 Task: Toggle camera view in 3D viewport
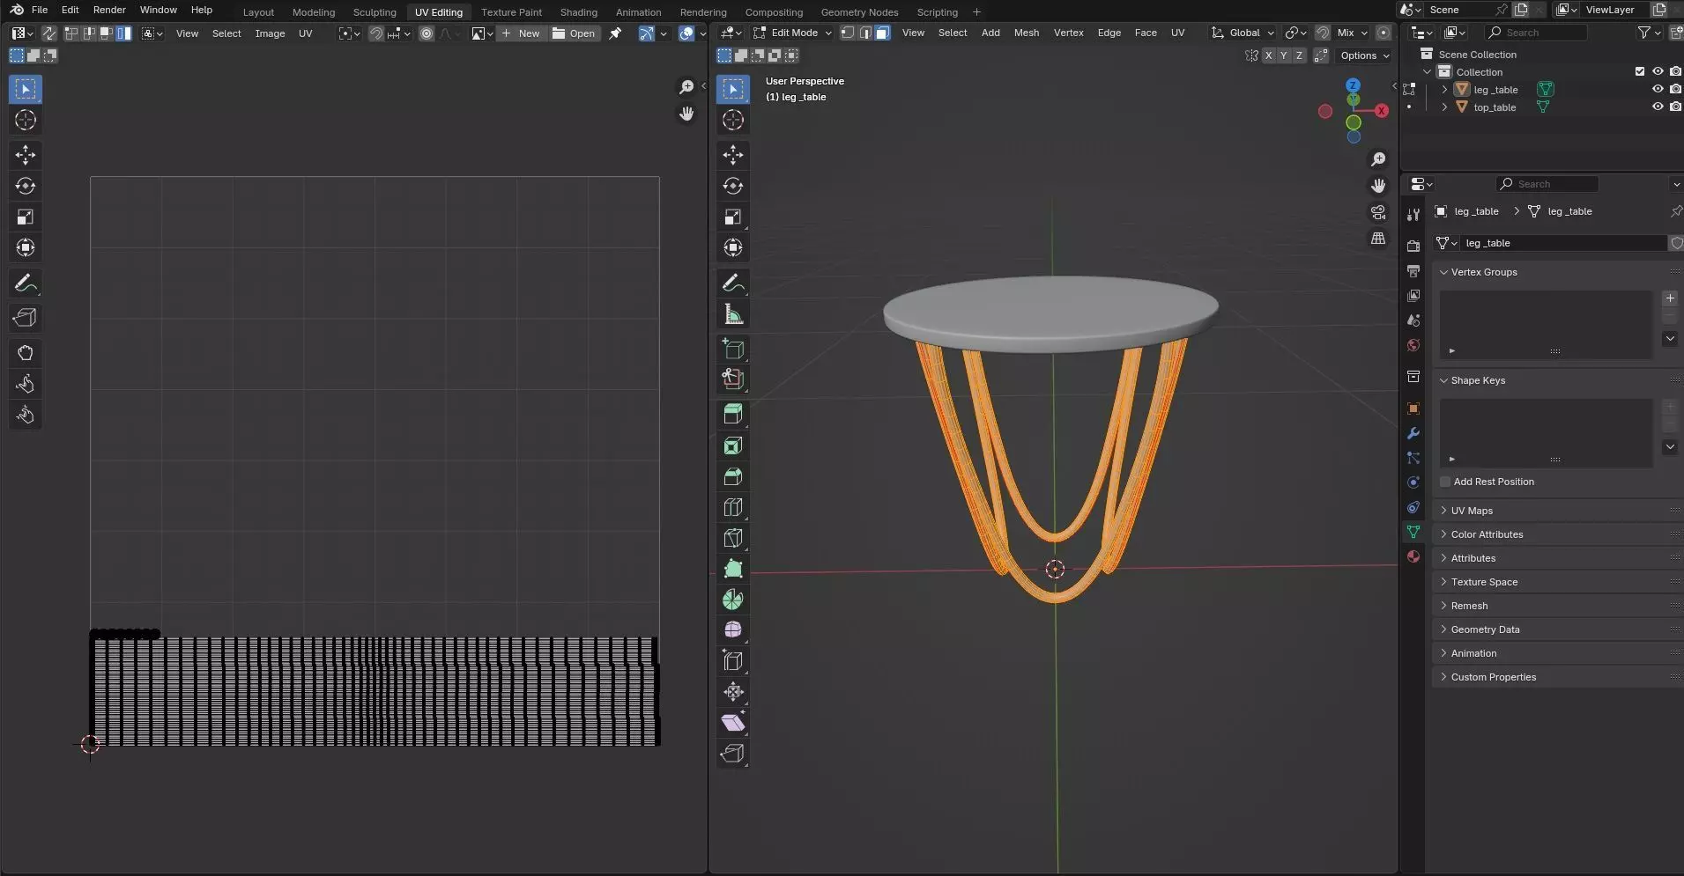[1378, 212]
